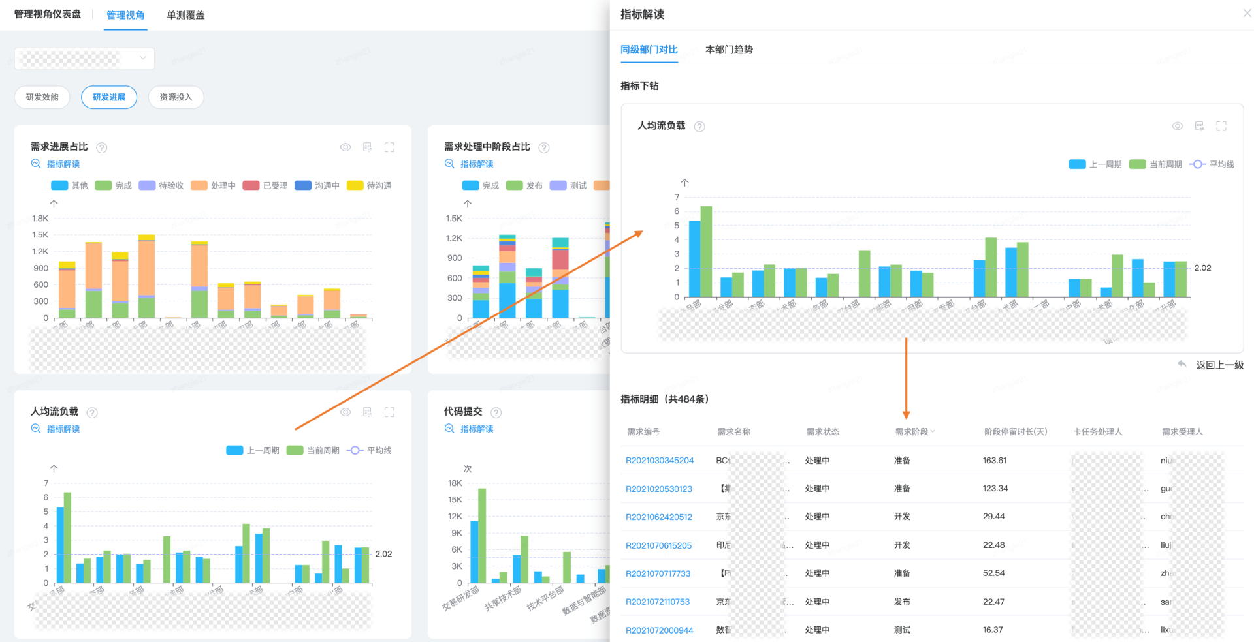The image size is (1254, 642).
Task: Open the 单测覆盖 tab
Action: pos(185,15)
